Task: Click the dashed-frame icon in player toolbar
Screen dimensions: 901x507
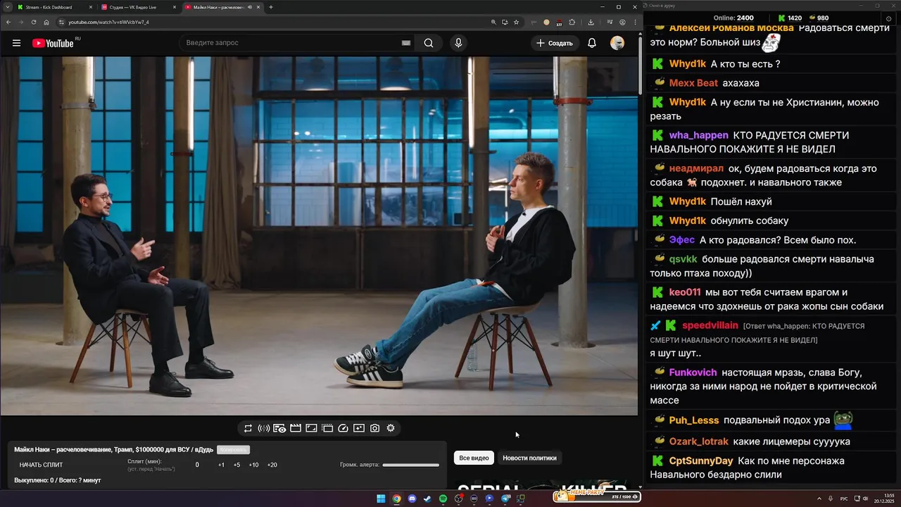Action: [327, 428]
